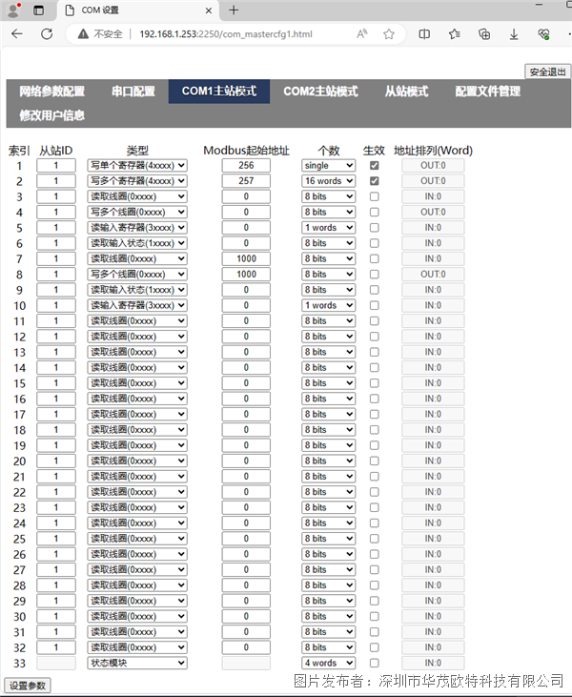Open browser essentials heart icon
Screen dimensions: 572x697
[543, 34]
